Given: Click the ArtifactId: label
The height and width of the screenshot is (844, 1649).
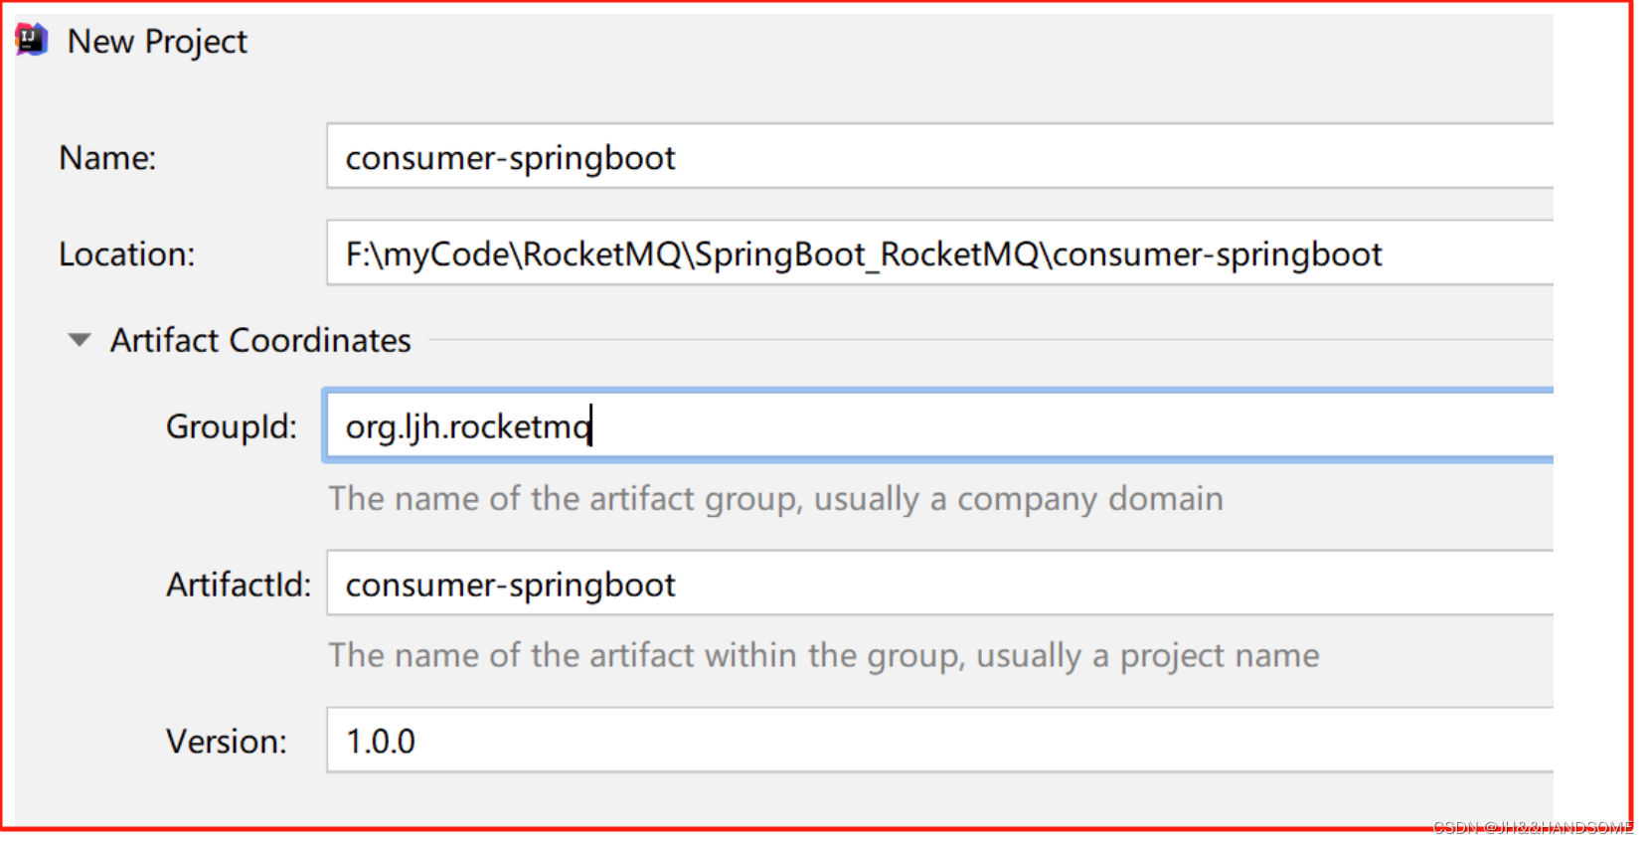Looking at the screenshot, I should pos(239,585).
